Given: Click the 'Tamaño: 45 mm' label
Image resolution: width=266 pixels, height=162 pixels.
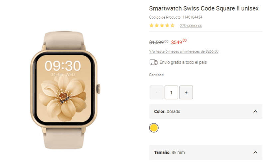Looking at the screenshot, I should click(169, 152).
